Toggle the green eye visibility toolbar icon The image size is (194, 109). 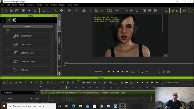[x=102, y=11]
